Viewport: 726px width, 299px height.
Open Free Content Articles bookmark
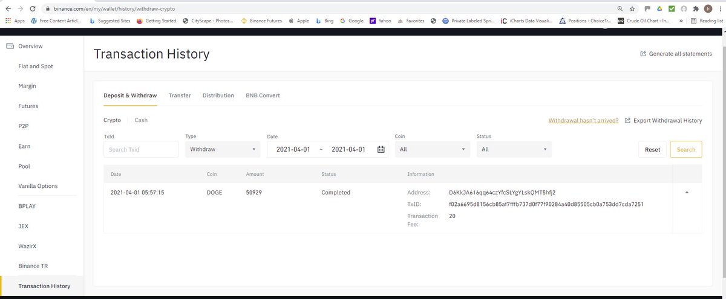click(x=56, y=21)
